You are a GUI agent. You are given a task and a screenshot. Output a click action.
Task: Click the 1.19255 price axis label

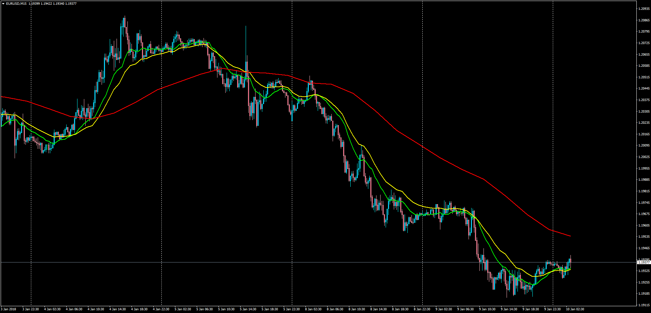[x=644, y=282]
